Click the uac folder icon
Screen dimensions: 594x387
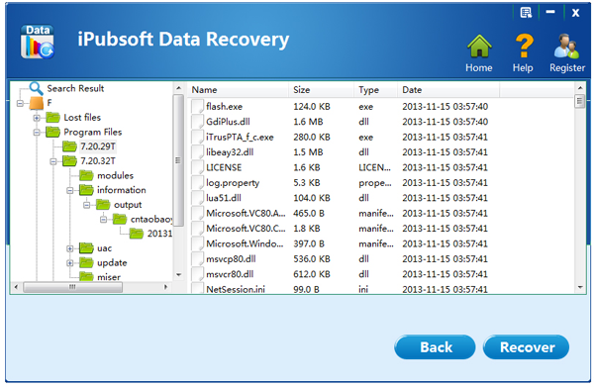click(86, 248)
